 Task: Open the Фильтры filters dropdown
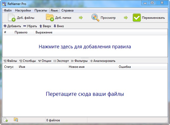(x=79, y=61)
